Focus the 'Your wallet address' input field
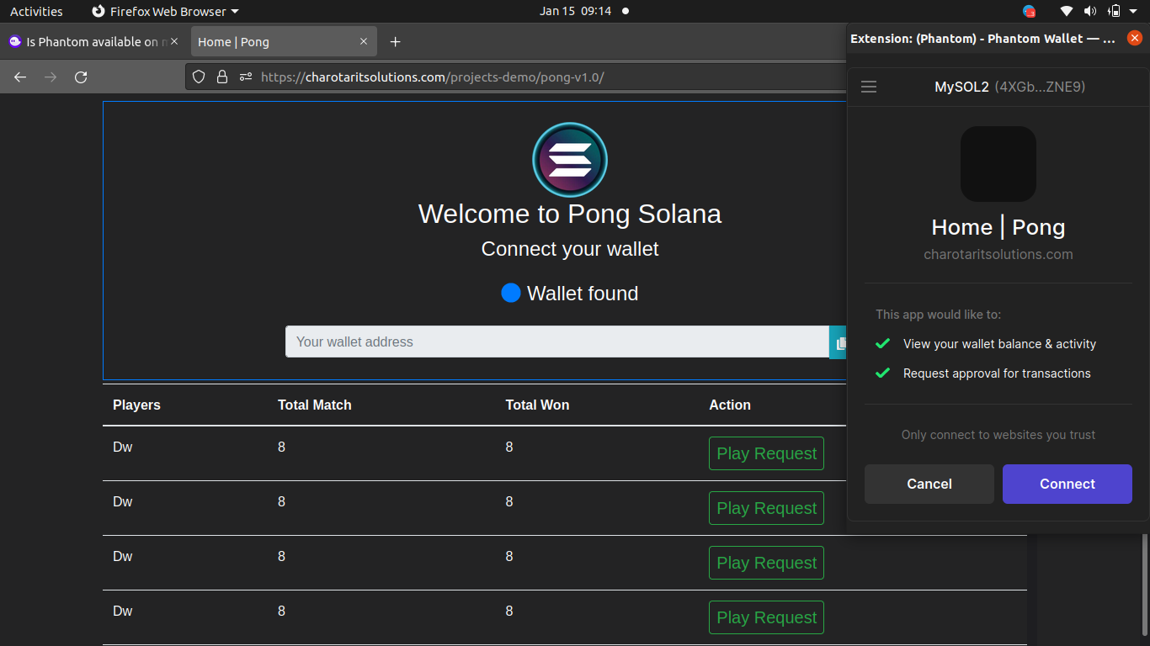The image size is (1150, 646). click(x=557, y=342)
